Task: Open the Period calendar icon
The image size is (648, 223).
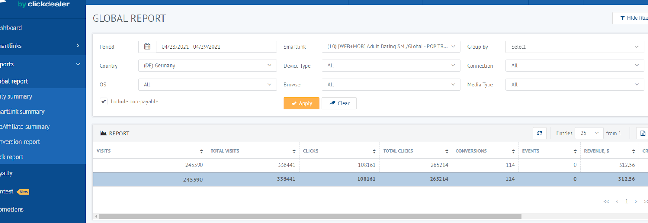Action: [147, 47]
